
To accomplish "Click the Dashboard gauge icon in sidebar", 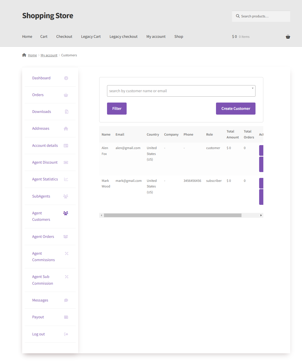I will [x=66, y=78].
